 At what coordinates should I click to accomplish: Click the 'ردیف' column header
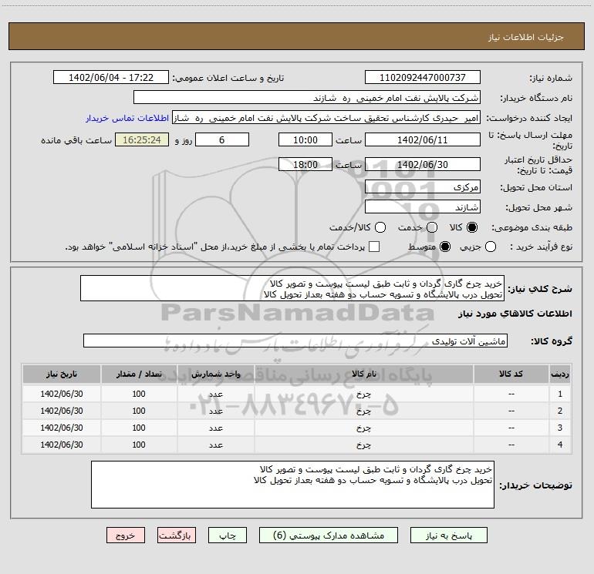coord(560,374)
